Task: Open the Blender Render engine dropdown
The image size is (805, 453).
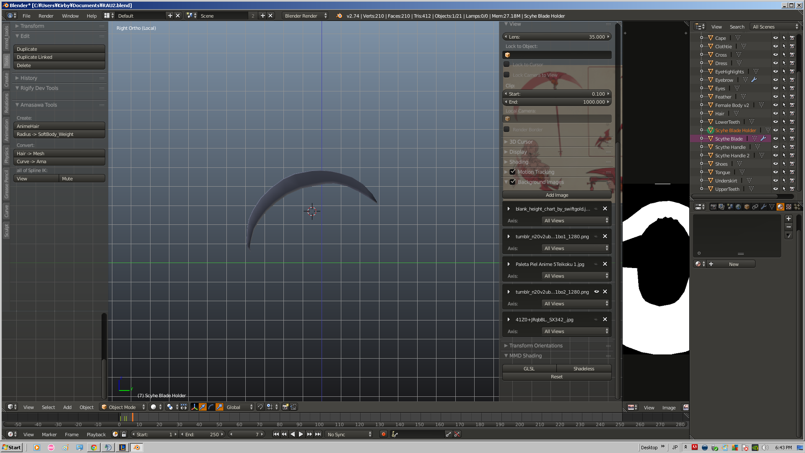Action: (306, 16)
